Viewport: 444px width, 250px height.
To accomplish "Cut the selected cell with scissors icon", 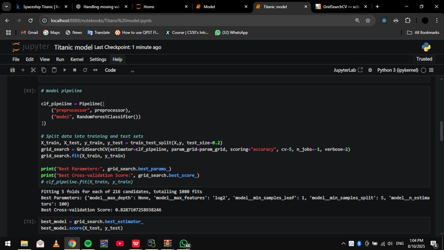I will click(x=33, y=70).
